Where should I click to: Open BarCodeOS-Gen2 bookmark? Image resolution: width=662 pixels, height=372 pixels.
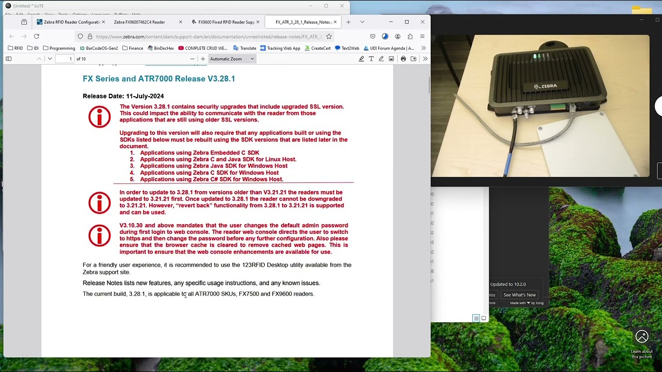pyautogui.click(x=99, y=48)
